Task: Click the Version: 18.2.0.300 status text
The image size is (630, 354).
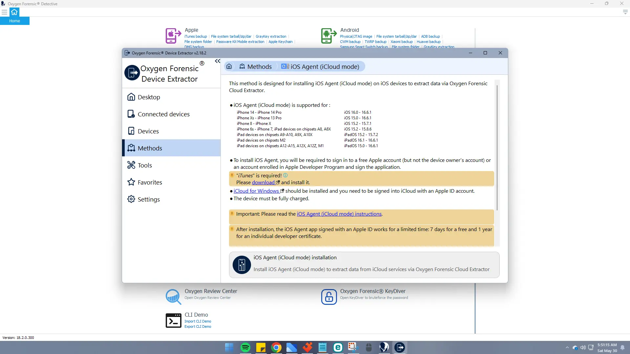Action: [18, 338]
